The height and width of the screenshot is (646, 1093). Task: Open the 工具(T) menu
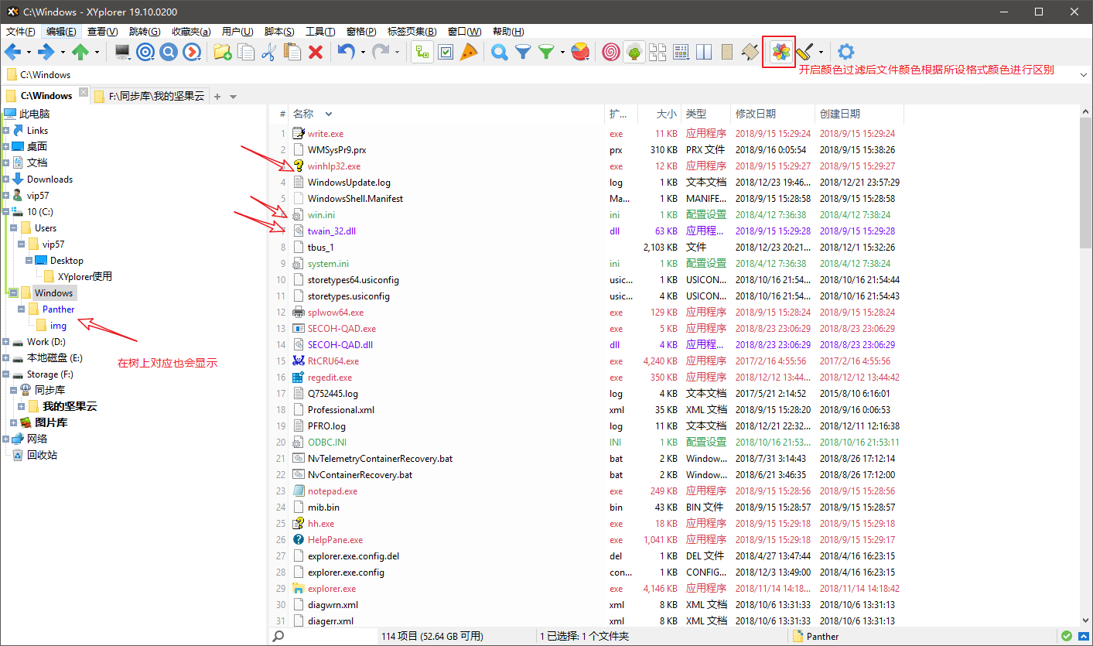pyautogui.click(x=320, y=32)
